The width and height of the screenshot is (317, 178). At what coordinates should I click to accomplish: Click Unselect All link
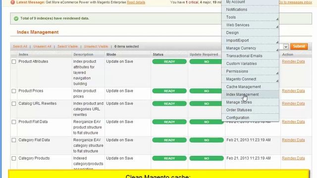click(42, 46)
